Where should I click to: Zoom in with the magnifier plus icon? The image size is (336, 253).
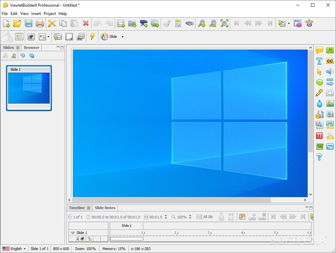coord(201,23)
